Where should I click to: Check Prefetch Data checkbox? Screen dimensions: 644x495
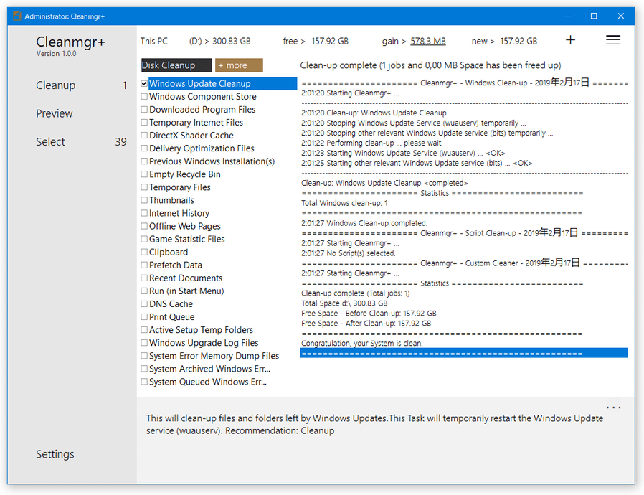pyautogui.click(x=144, y=265)
